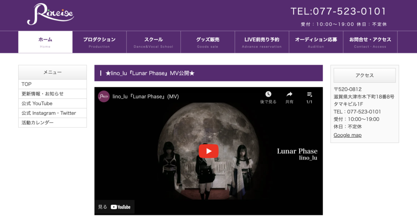Go to the スクール Dance&Vocal School tab

(x=154, y=42)
